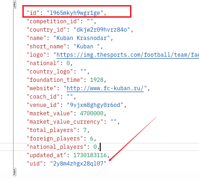
Task: Collapse the JSON object at opening brace
Action: coord(14,5)
